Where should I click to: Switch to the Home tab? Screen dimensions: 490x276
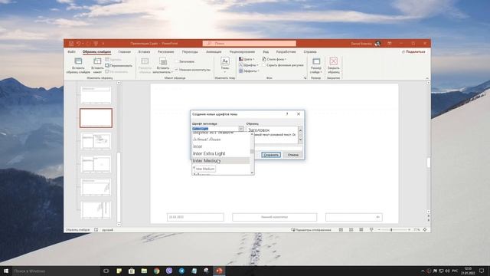click(x=124, y=51)
